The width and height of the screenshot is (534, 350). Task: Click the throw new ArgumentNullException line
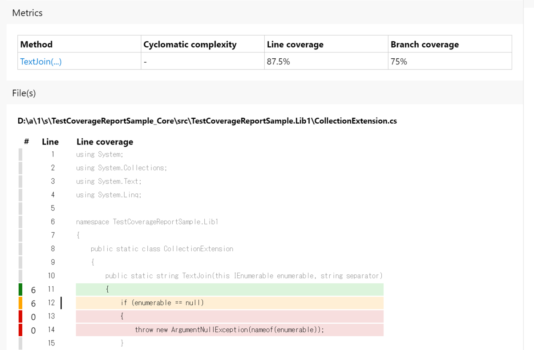230,330
